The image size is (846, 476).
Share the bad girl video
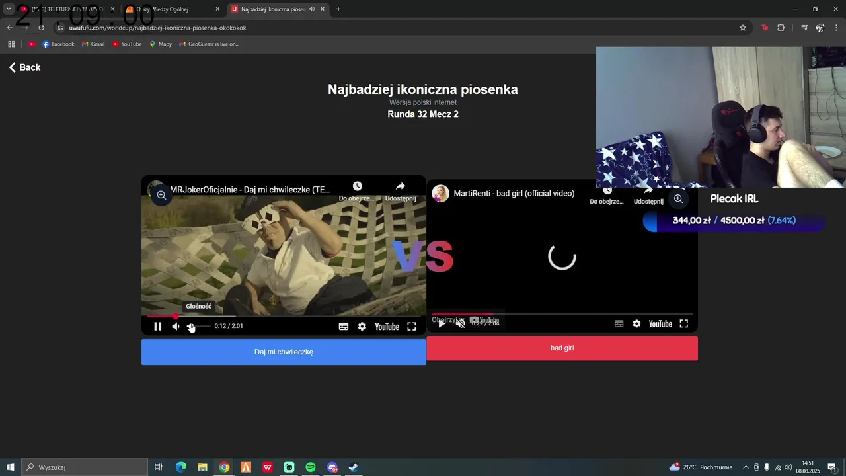648,194
